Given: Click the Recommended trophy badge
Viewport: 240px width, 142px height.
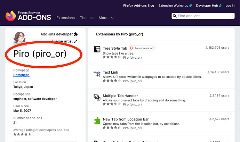Looking at the screenshot, I should [142, 48].
